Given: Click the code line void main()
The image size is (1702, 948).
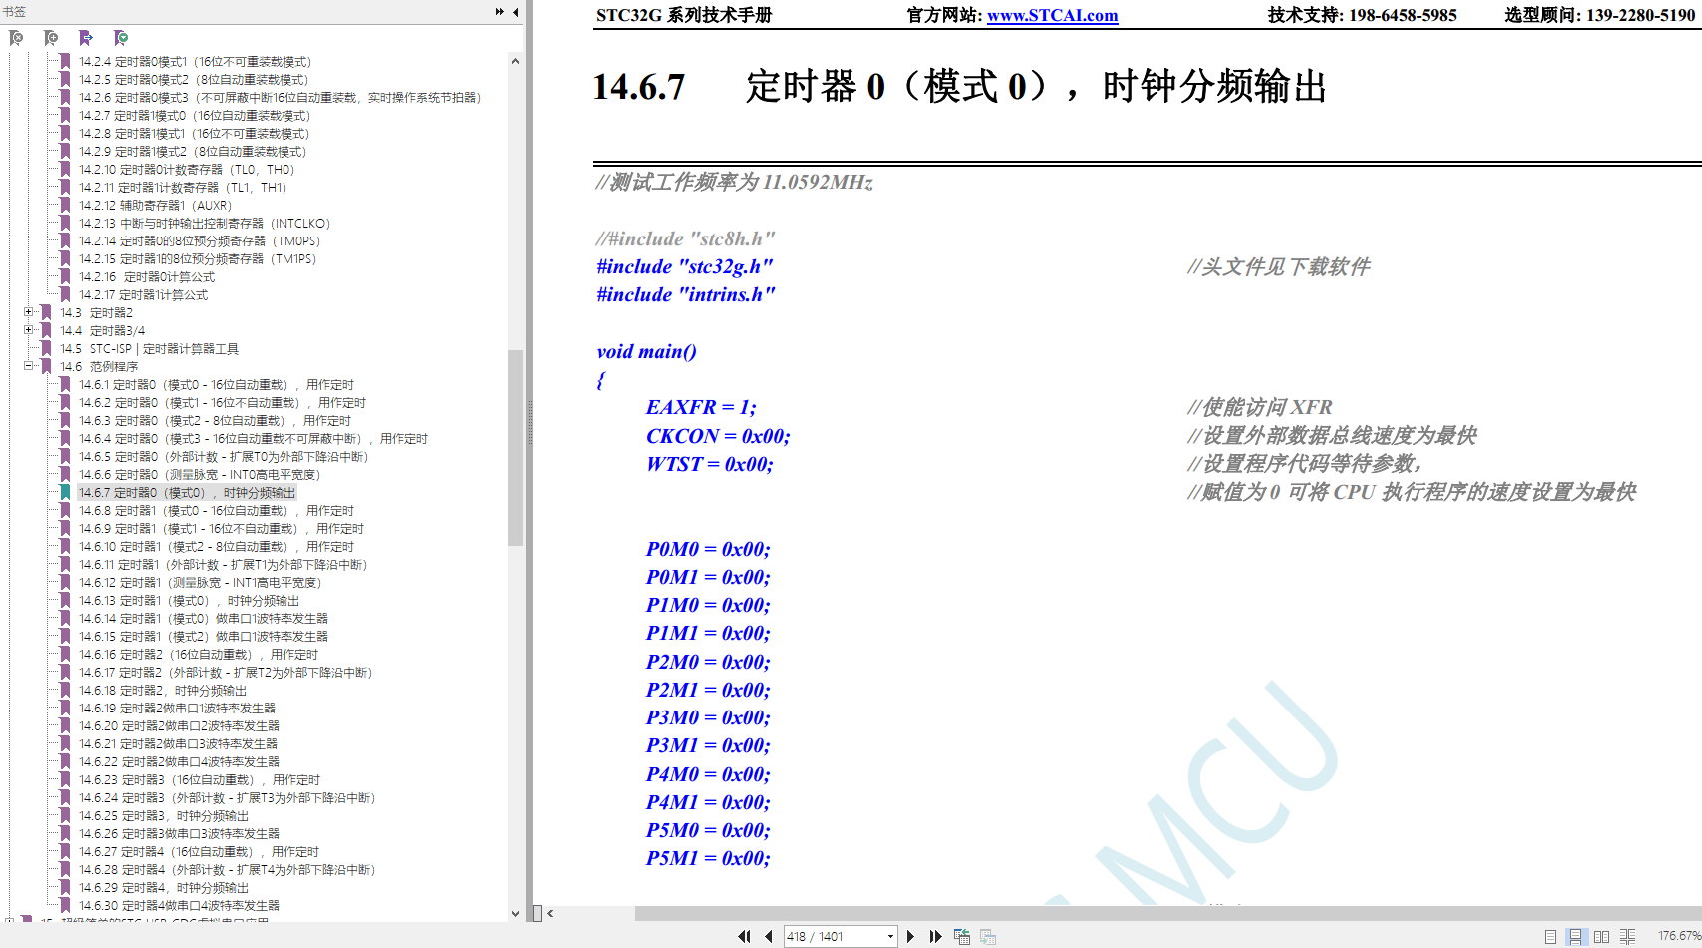Looking at the screenshot, I should coord(647,351).
